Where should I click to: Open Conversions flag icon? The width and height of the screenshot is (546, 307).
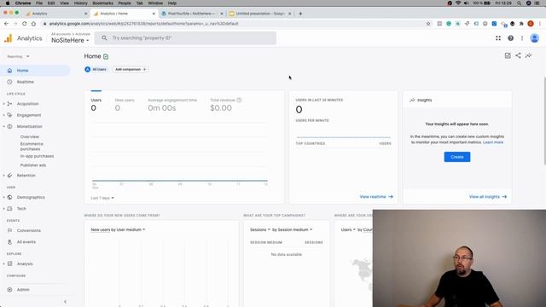(x=9, y=230)
